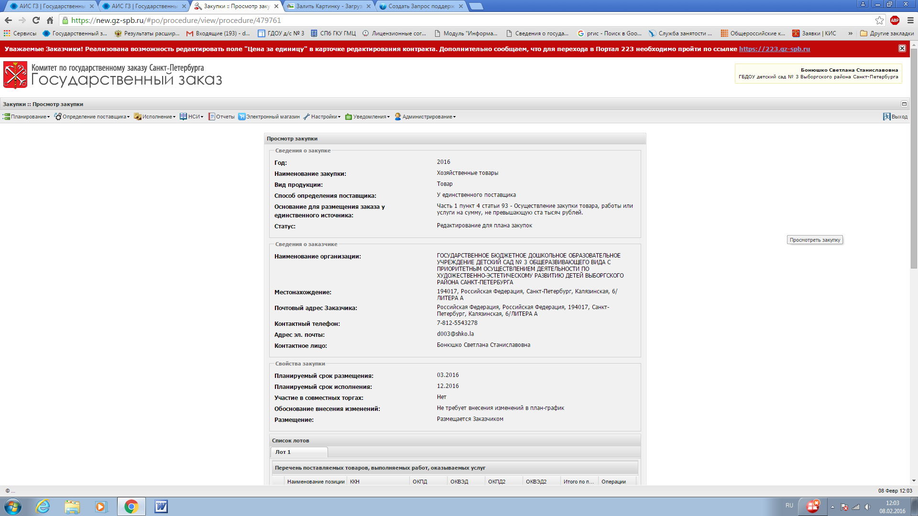Click the browser address bar URL
The height and width of the screenshot is (516, 918).
coord(176,20)
